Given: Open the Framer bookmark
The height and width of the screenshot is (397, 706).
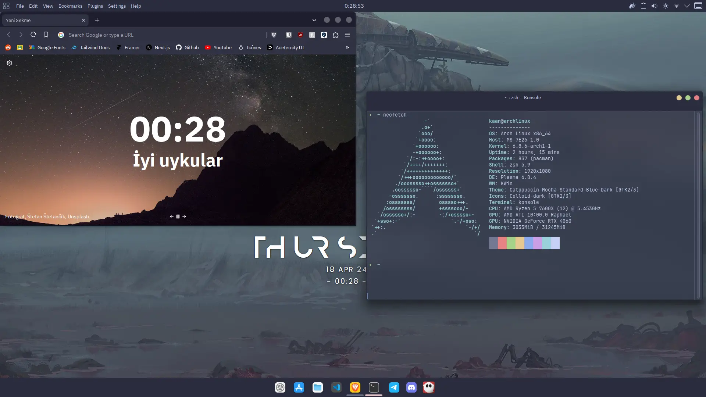Looking at the screenshot, I should coord(128,47).
